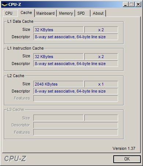Click the L2 Cache x 1 field

pyautogui.click(x=101, y=84)
